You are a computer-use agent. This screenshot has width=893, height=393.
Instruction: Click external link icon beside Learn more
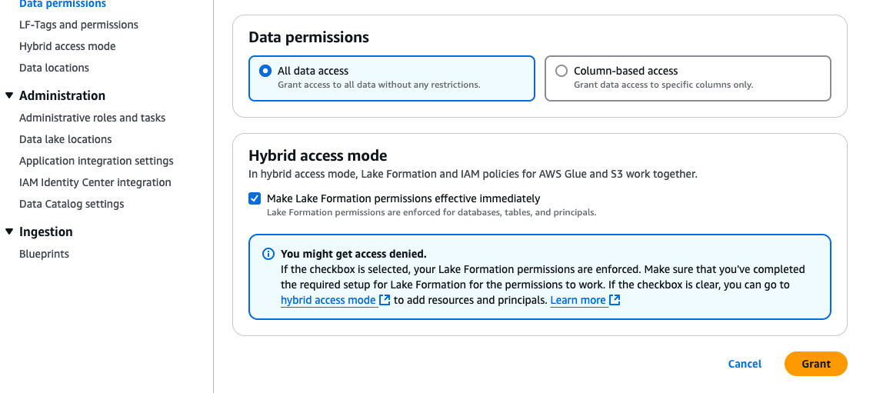coord(615,300)
